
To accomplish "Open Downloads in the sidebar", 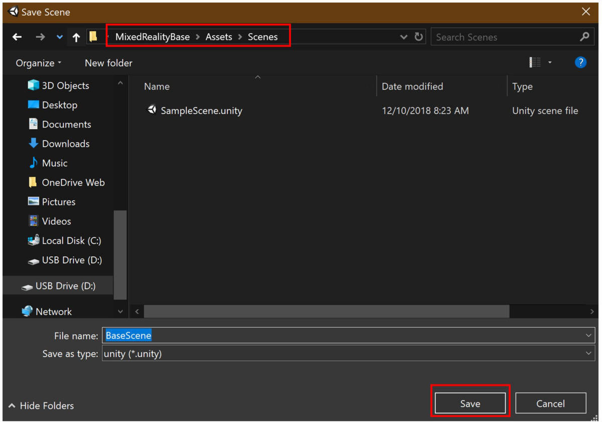I will (x=65, y=144).
